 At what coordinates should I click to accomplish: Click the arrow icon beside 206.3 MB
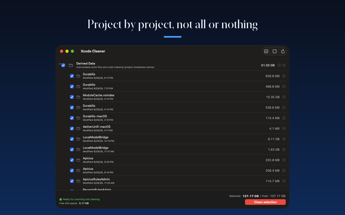pyautogui.click(x=284, y=170)
